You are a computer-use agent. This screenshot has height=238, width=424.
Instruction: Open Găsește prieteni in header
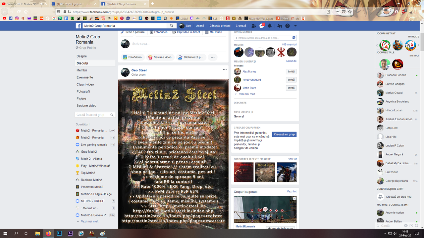pyautogui.click(x=220, y=26)
